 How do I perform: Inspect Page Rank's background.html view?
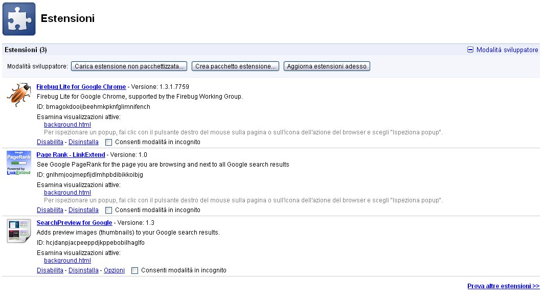pos(67,193)
